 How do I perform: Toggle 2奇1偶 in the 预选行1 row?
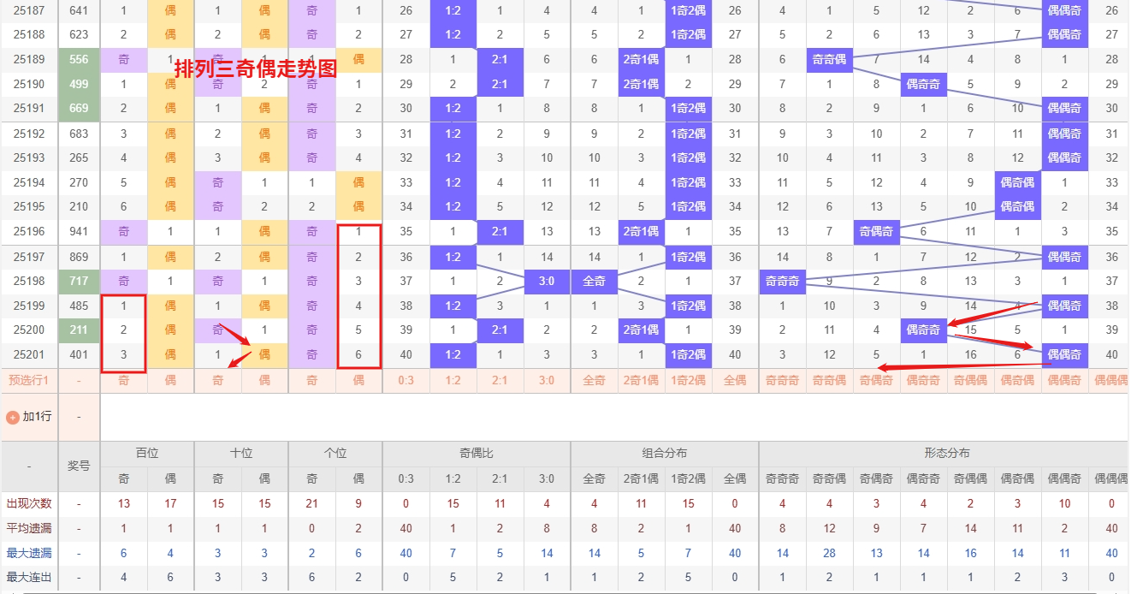(x=642, y=381)
